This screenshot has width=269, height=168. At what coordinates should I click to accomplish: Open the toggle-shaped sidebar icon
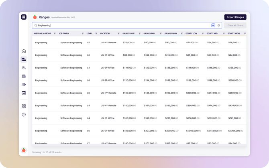24,85
